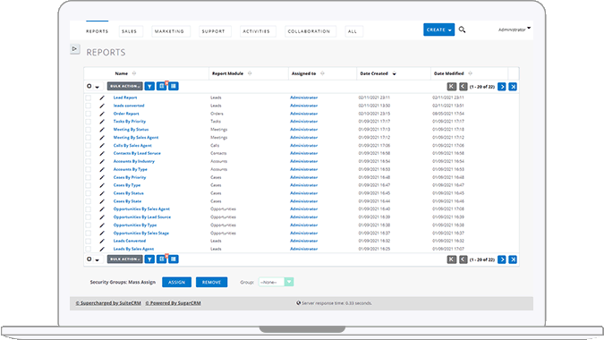Open the Group --None-- dropdown
604x340 pixels.
pos(276,282)
